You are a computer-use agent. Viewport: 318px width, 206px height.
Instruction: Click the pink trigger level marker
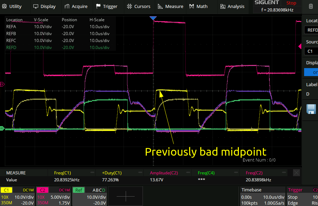point(300,46)
